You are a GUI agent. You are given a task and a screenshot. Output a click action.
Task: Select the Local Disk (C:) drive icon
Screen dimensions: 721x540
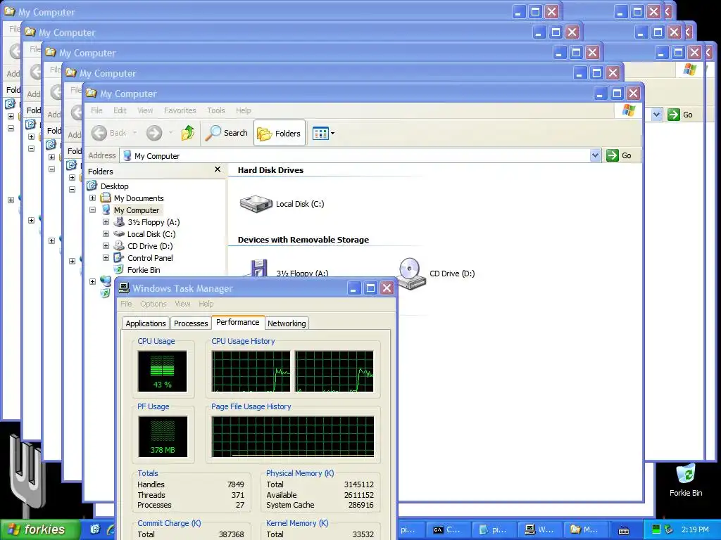[x=256, y=204]
